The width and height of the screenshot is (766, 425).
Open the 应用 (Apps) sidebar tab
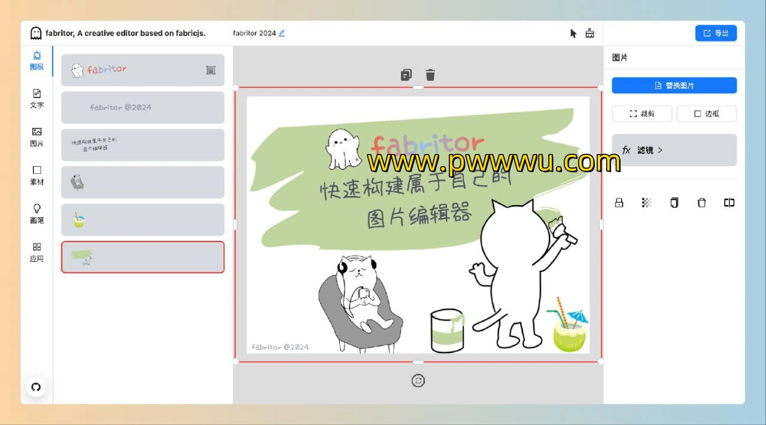point(37,252)
